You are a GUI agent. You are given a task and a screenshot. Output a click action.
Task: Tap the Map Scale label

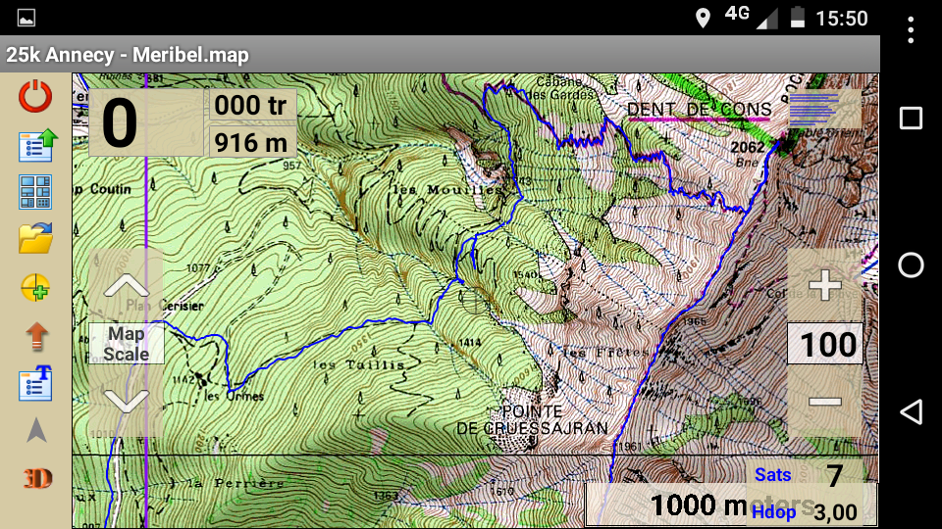[126, 344]
